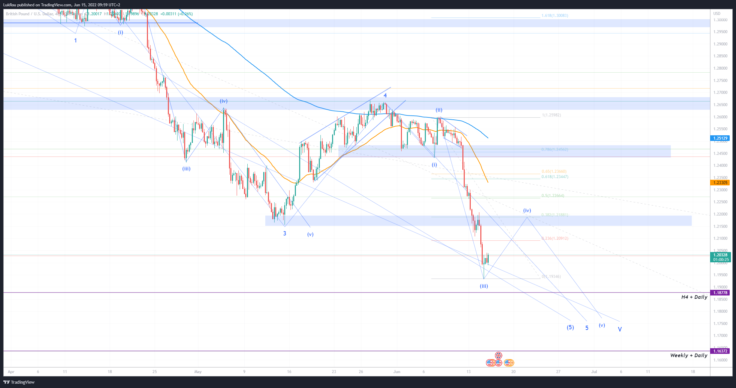Image resolution: width=736 pixels, height=388 pixels.
Task: Click the leftmost red-ringed US flag event
Action: pyautogui.click(x=490, y=363)
